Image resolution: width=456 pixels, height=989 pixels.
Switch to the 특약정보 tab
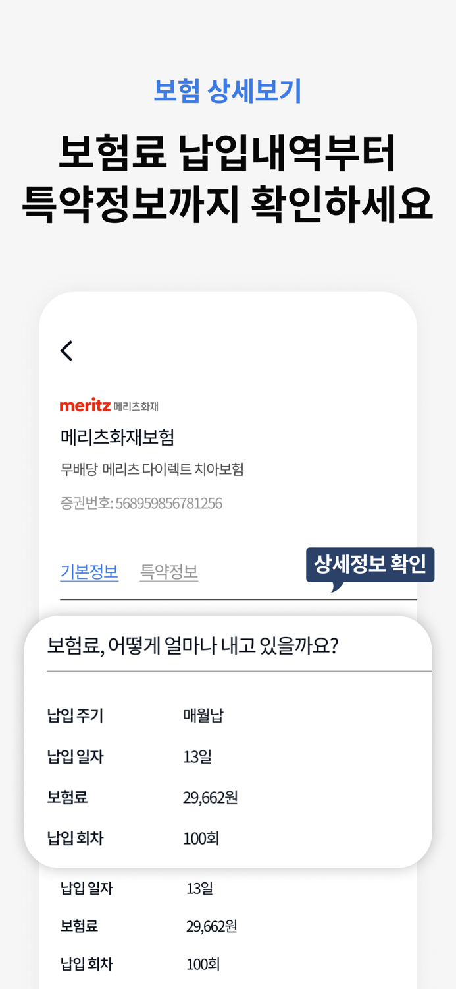(x=169, y=572)
